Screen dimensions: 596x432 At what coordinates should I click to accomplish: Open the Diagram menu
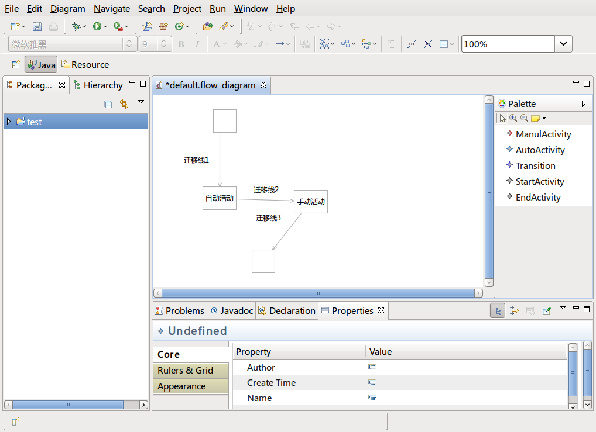tap(67, 9)
